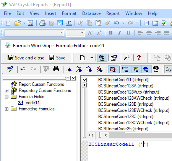This screenshot has width=172, height=161.
Task: Check formula syntax with X+2 icon
Action: 10,69
